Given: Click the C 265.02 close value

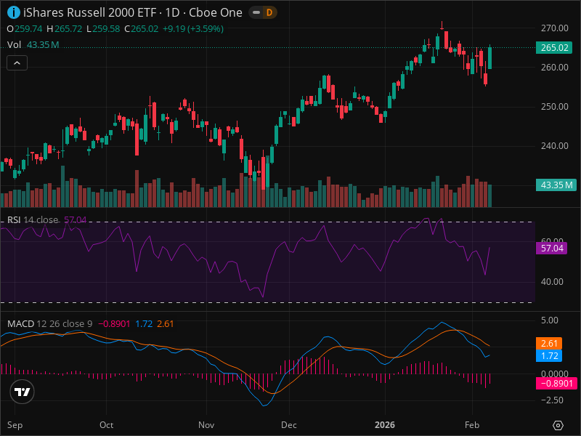Looking at the screenshot, I should 141,29.
